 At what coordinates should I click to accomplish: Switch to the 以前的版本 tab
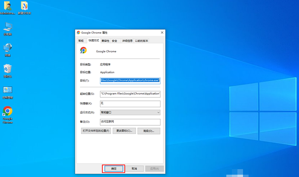coord(142,41)
